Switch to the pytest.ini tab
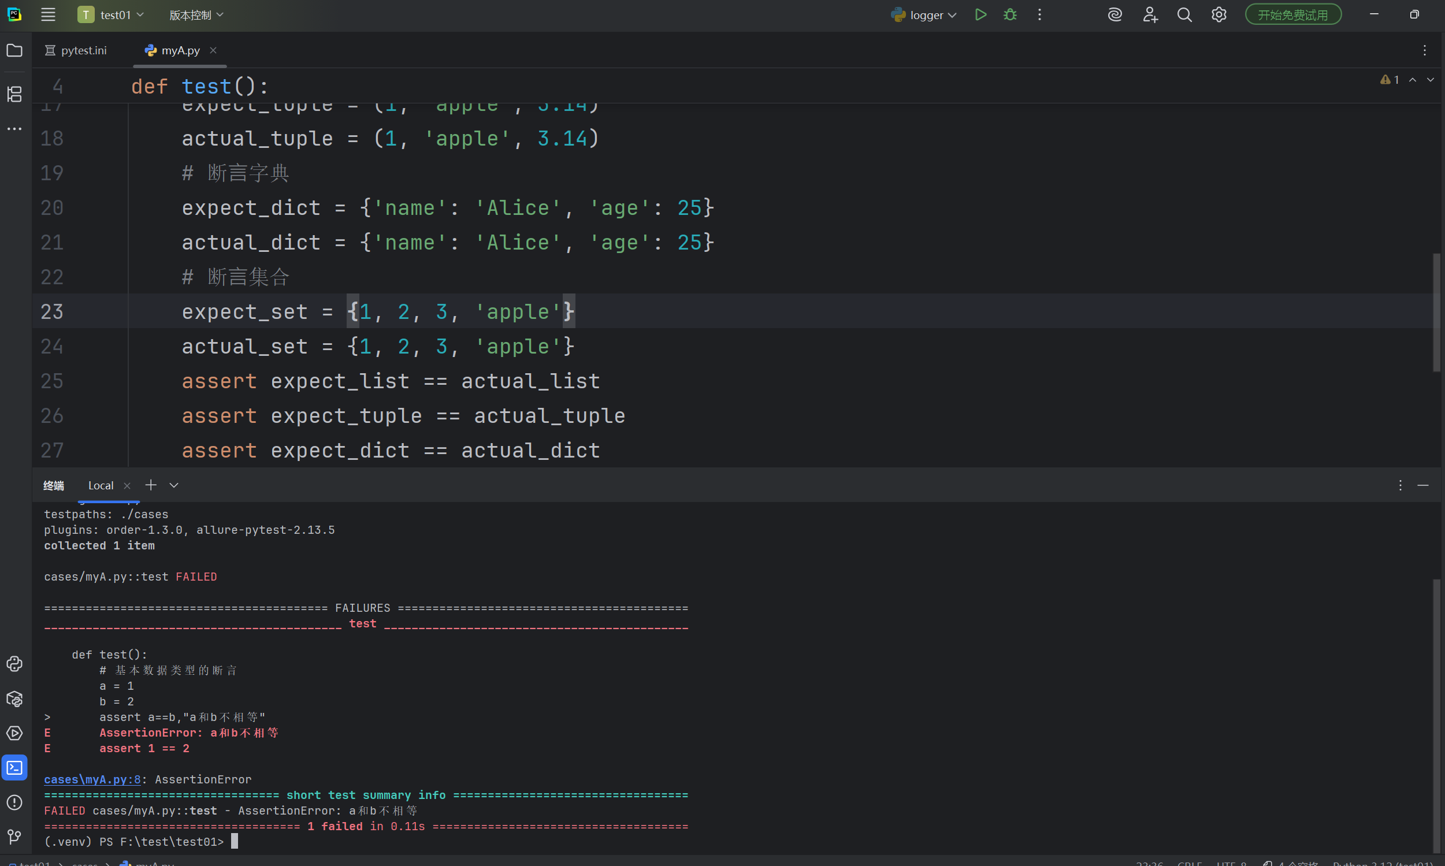Viewport: 1445px width, 866px height. (76, 51)
